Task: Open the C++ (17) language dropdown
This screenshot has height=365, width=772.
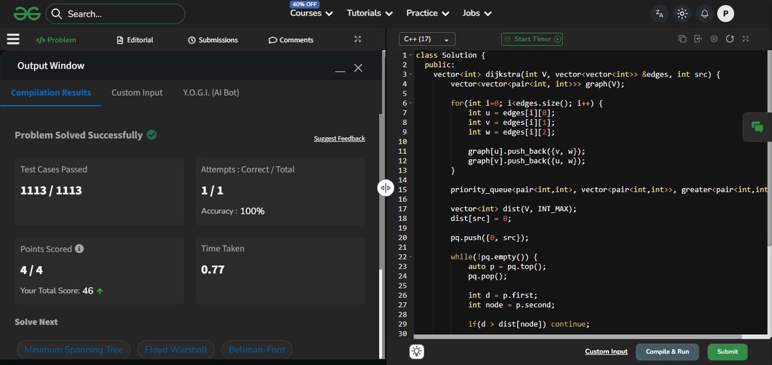Action: coord(427,39)
